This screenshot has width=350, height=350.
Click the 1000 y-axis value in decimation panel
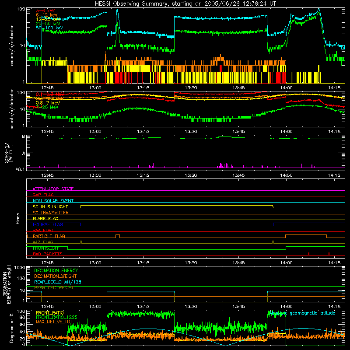(20, 268)
